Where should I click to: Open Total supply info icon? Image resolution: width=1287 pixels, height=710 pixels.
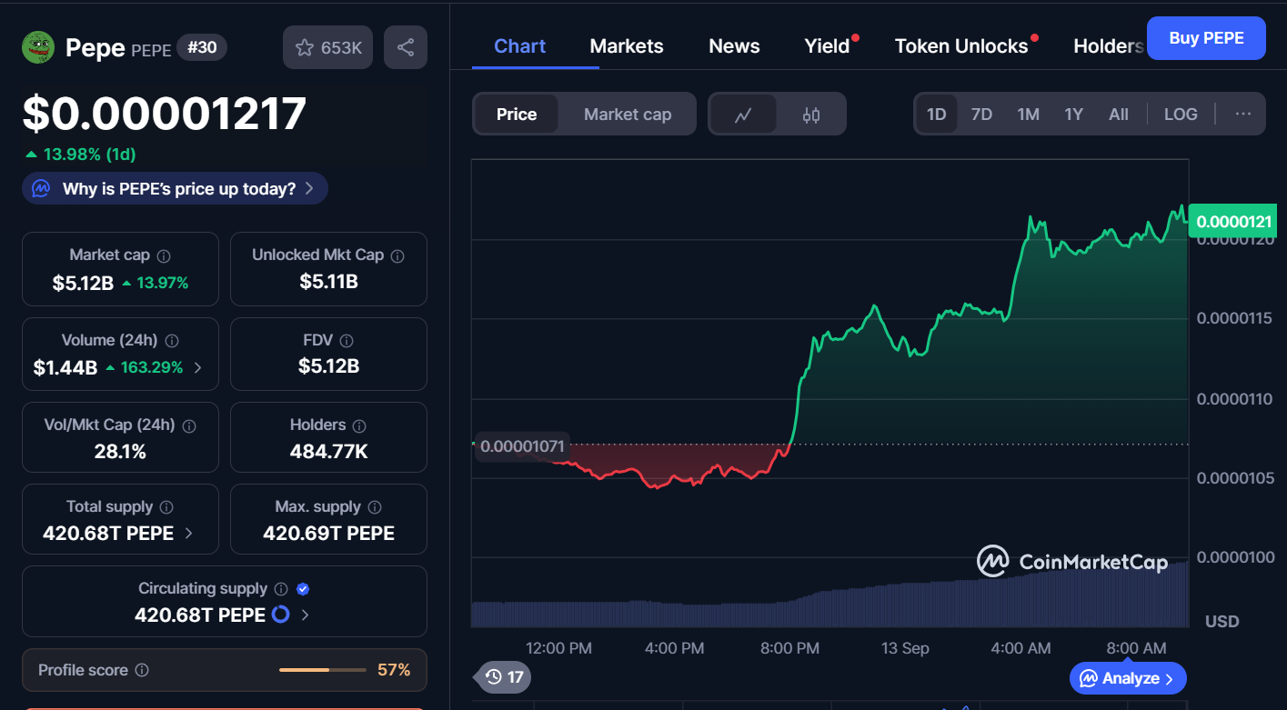coord(167,507)
